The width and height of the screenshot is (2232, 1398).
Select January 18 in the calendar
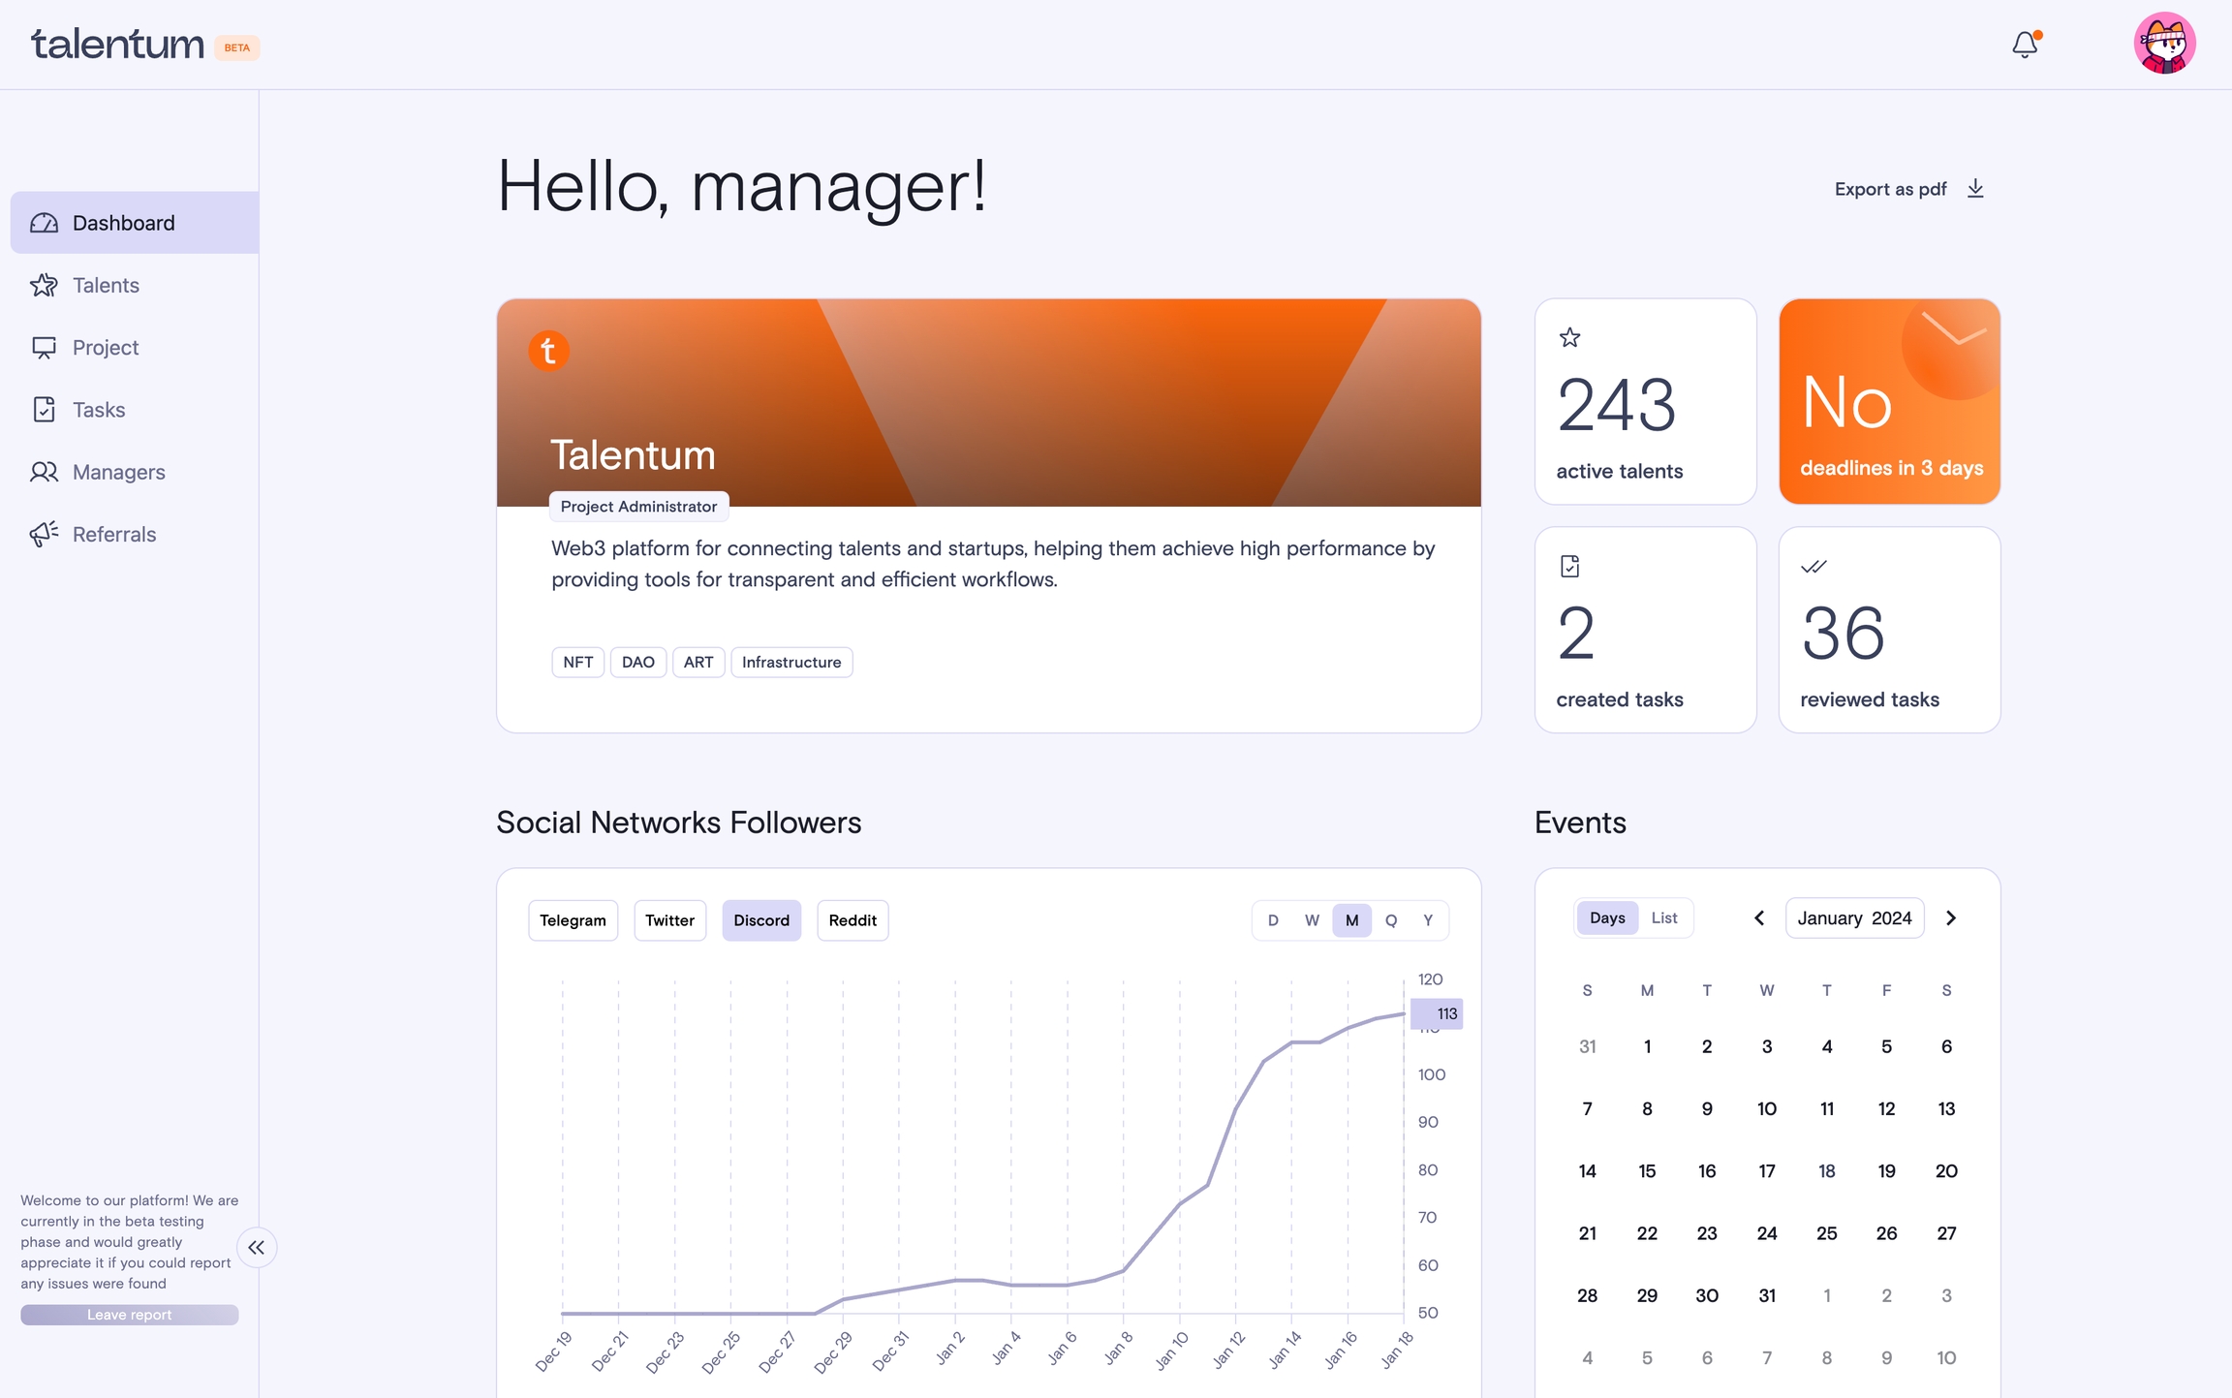pyautogui.click(x=1827, y=1171)
